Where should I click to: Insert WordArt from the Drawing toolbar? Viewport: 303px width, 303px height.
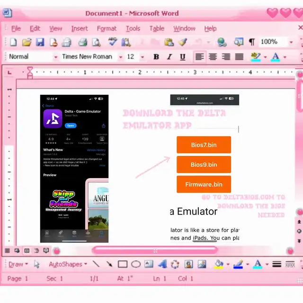(x=162, y=264)
